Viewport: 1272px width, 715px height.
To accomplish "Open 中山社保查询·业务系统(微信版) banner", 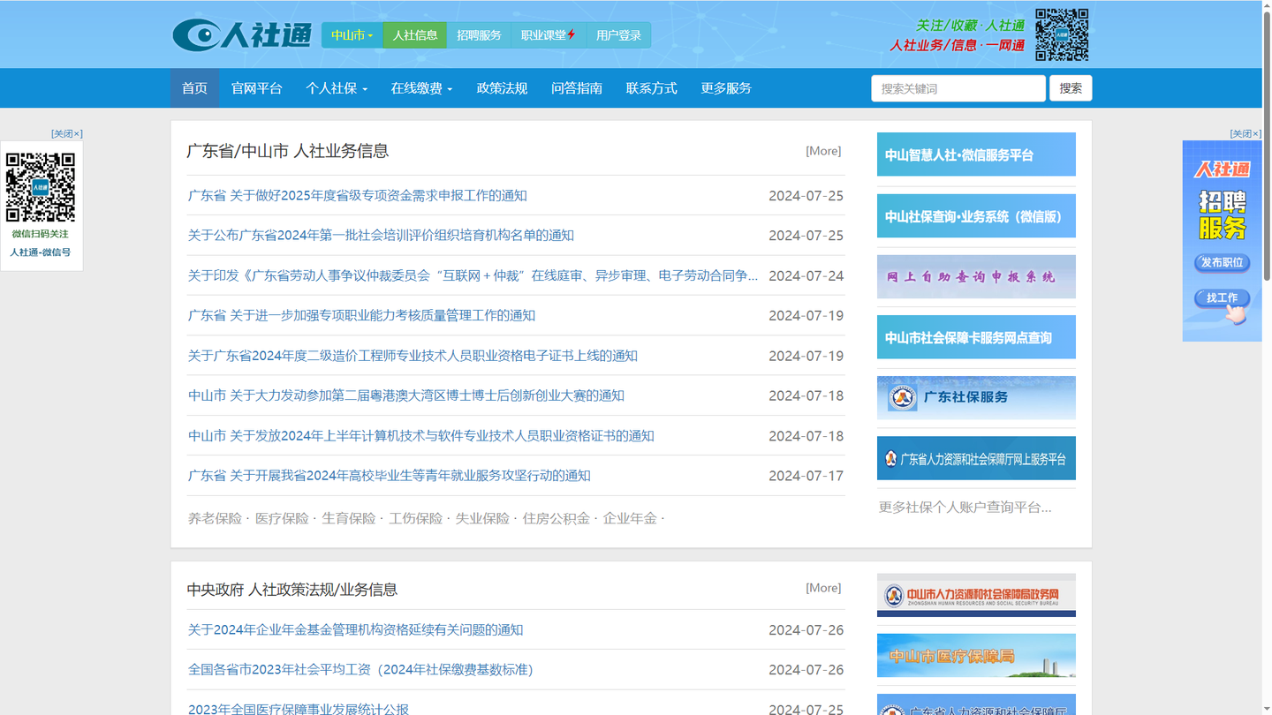I will pyautogui.click(x=976, y=216).
